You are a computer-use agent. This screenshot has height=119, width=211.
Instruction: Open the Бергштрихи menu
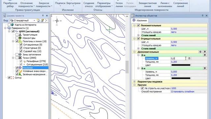point(73,4)
